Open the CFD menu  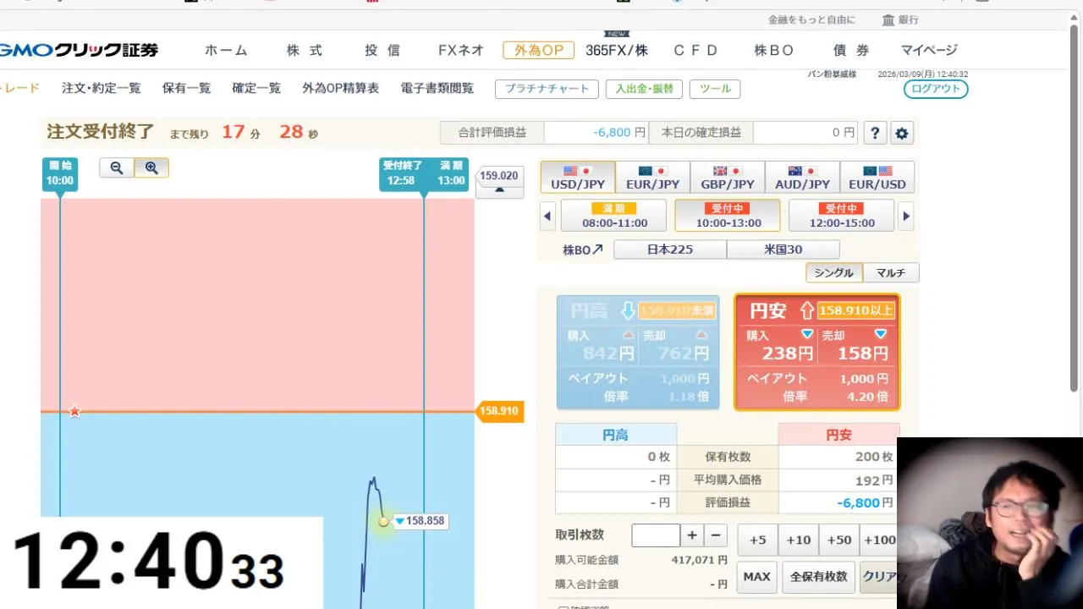click(695, 50)
